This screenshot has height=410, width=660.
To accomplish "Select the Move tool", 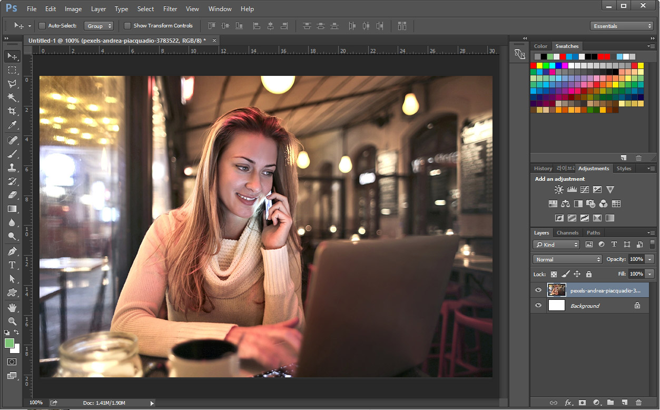I will (x=12, y=56).
